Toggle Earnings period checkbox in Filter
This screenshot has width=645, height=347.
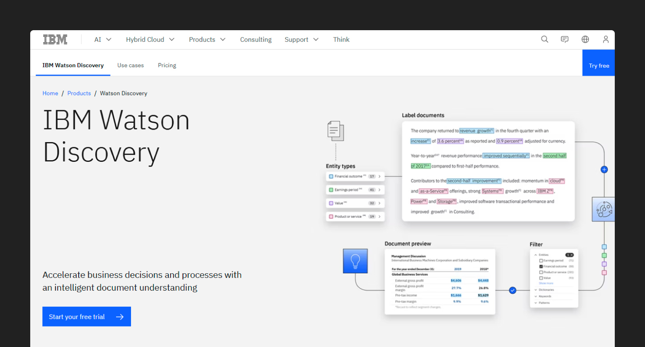click(541, 260)
